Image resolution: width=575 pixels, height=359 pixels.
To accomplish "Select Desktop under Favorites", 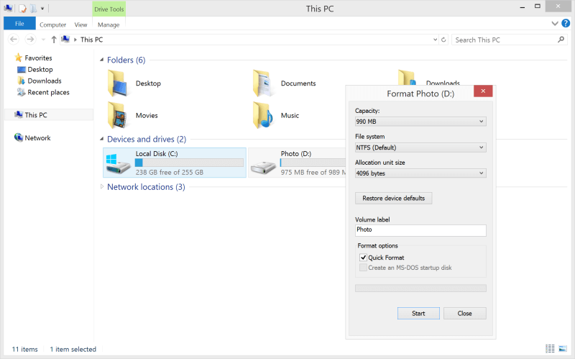I will point(40,69).
